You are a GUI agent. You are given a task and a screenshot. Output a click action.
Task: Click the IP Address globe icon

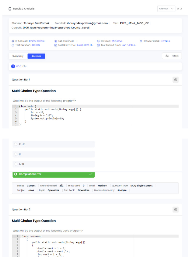tap(13, 41)
